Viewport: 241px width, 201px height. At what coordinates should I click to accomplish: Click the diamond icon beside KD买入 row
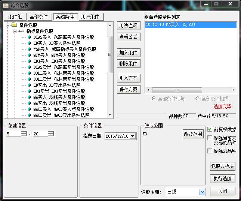pos(29,43)
